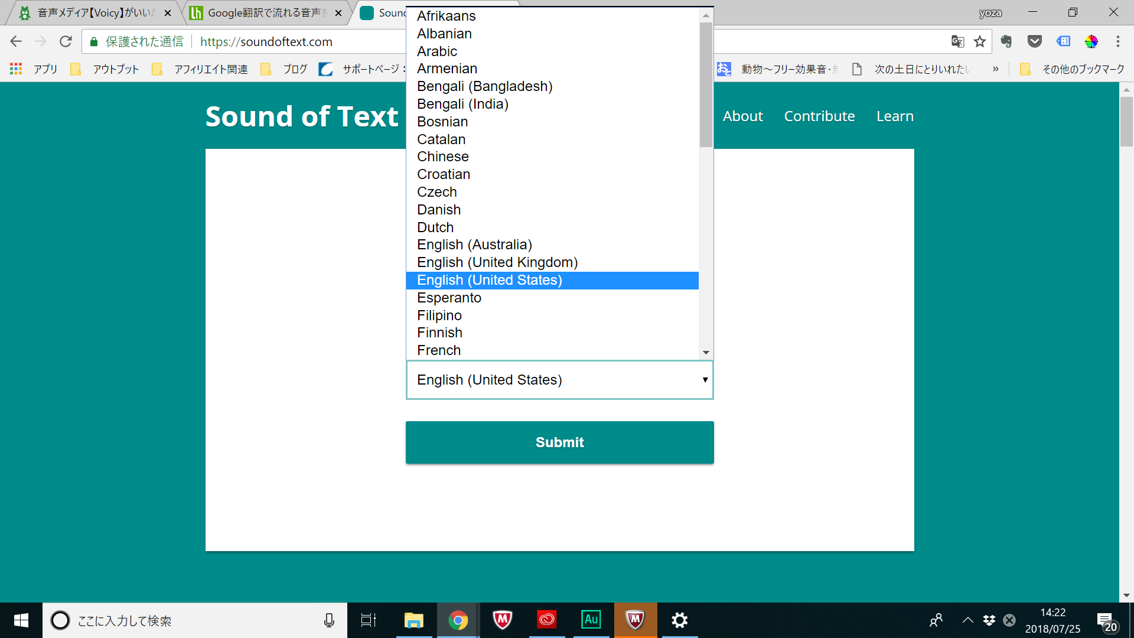Submit the sound of text form

[559, 442]
